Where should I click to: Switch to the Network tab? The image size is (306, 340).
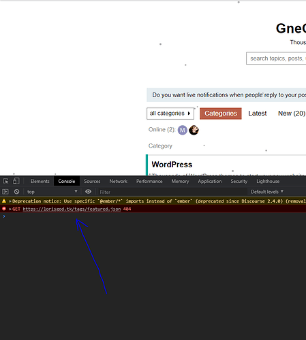coord(119,181)
